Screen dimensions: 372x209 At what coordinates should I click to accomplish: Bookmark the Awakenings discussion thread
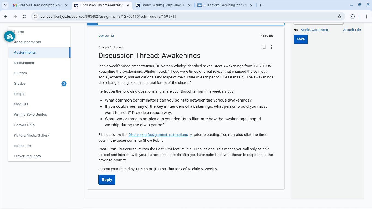[x=264, y=47]
